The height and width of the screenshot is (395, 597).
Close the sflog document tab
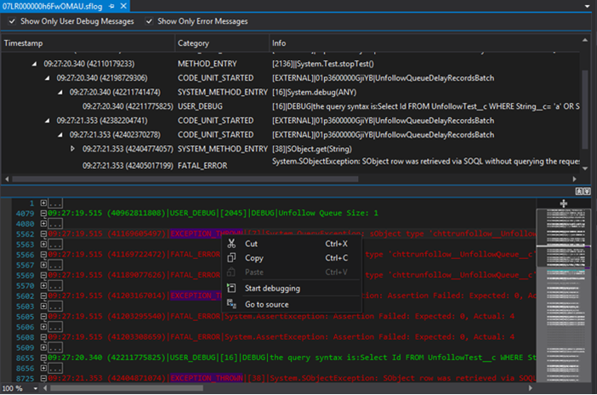pyautogui.click(x=123, y=6)
